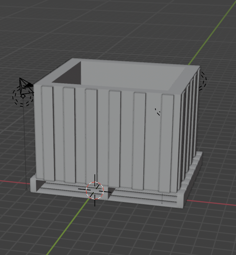Select the dashed light behind crate's right edge
The width and height of the screenshot is (236, 255).
pyautogui.click(x=203, y=81)
